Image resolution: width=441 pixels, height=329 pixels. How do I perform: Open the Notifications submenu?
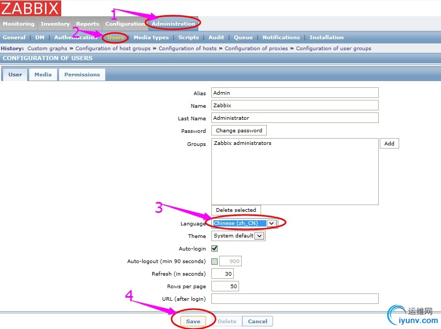tap(281, 38)
